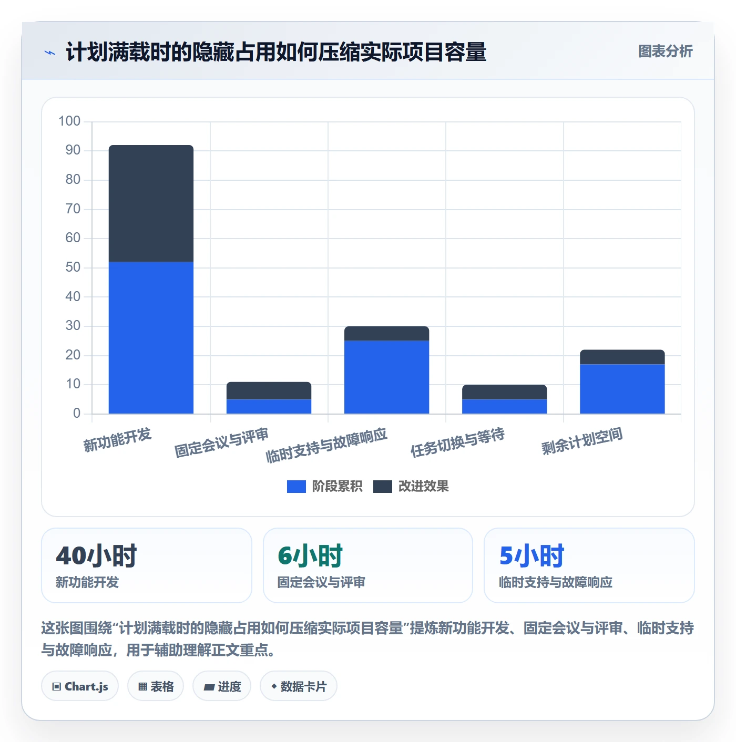Viewport: 736px width, 742px height.
Task: Select the 数据卡片 tag chip
Action: pos(299,686)
